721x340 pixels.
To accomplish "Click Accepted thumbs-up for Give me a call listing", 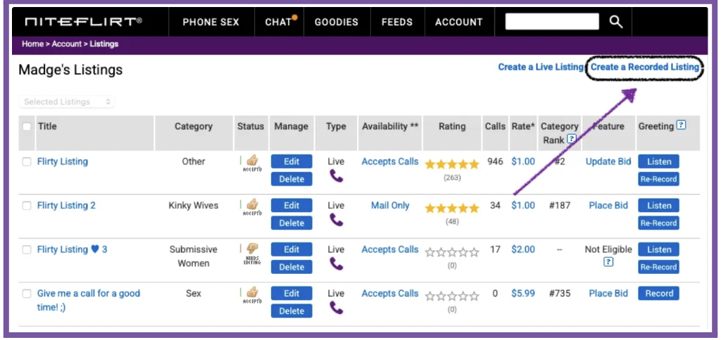I will click(252, 296).
